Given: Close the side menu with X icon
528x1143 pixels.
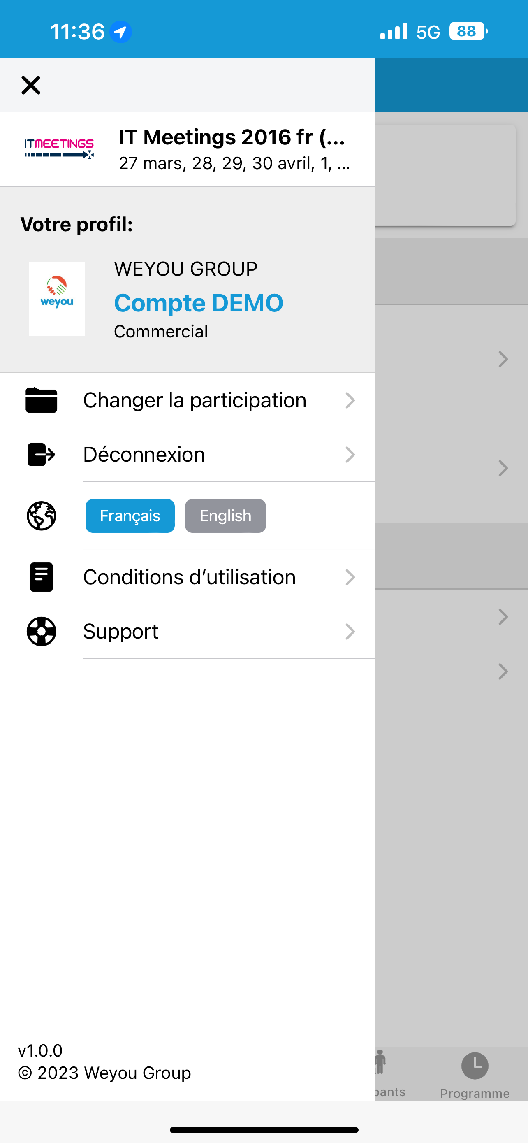Looking at the screenshot, I should (30, 85).
